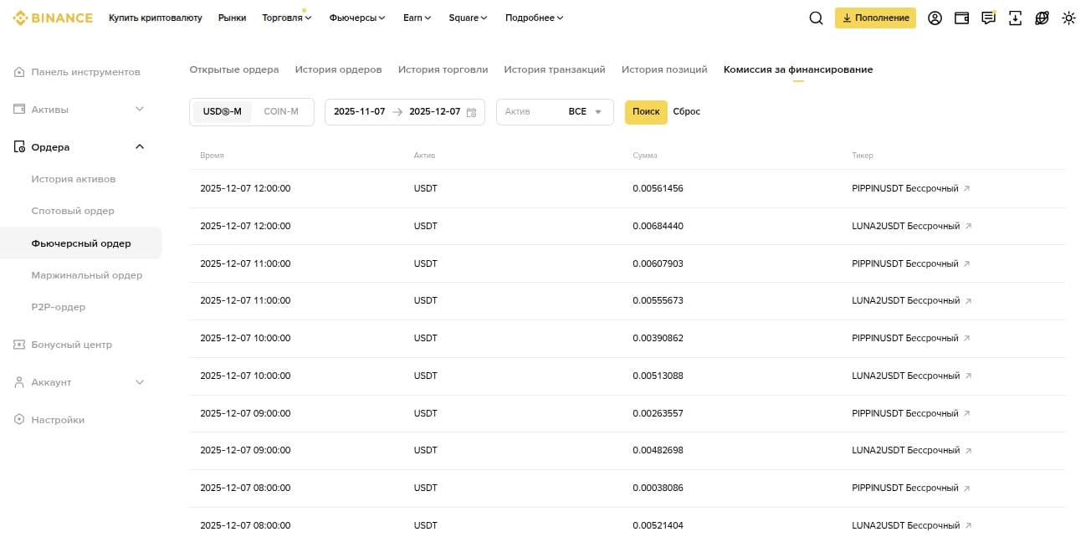Click the Сброс reset link
Screen dimensions: 1091x542
687,112
